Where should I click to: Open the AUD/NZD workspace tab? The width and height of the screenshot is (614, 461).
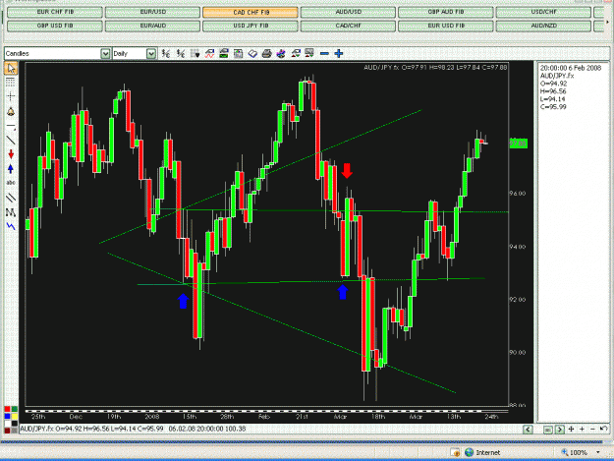click(543, 26)
